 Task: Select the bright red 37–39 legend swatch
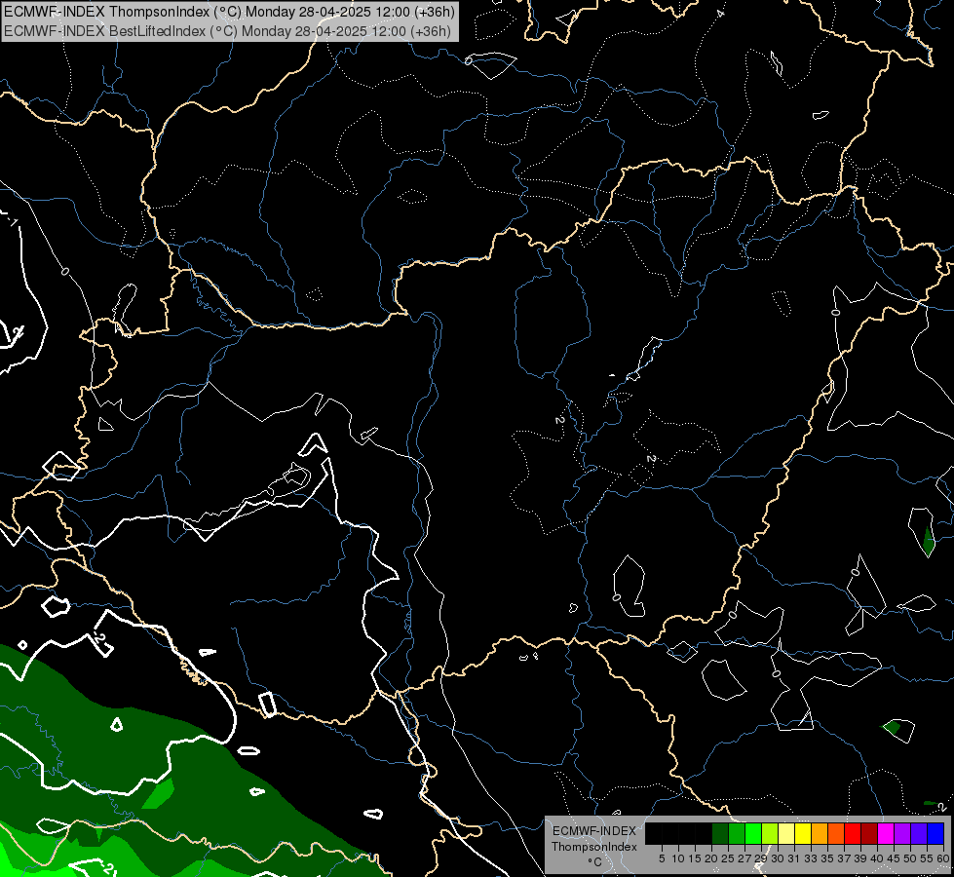(x=853, y=833)
